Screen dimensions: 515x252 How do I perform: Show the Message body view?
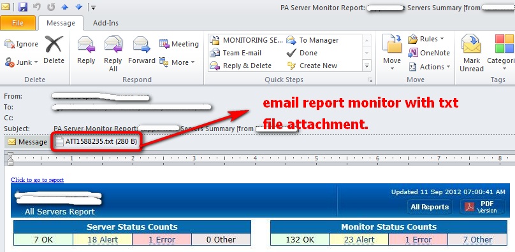click(x=27, y=142)
